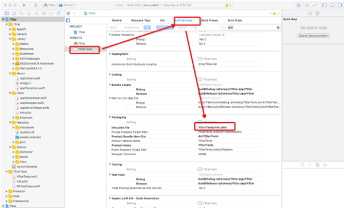Screen dimensions: 344x208
Task: Toggle the right utilities panel visibility
Action: (x=340, y=5)
